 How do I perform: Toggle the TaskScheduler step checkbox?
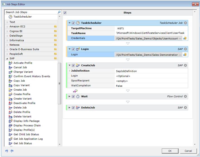click(x=73, y=23)
